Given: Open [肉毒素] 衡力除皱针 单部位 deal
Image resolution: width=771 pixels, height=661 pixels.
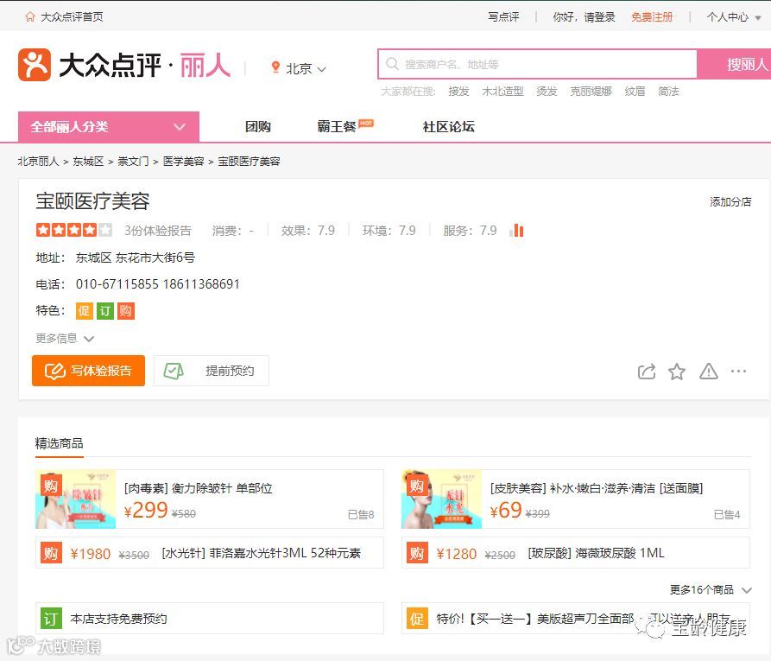Looking at the screenshot, I should [x=199, y=488].
